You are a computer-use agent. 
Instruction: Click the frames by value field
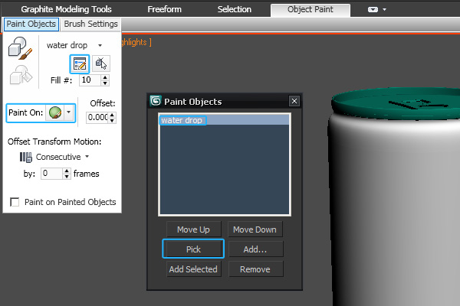[x=51, y=174]
